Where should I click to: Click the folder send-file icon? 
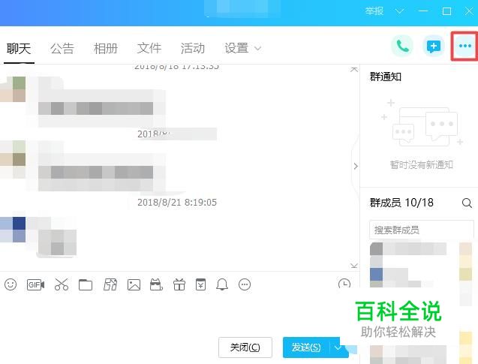pos(86,284)
